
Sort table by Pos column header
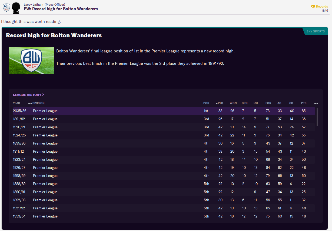coord(206,103)
